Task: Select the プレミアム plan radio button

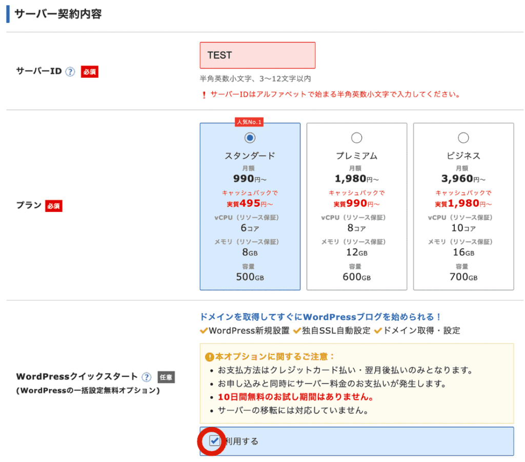Action: point(357,138)
